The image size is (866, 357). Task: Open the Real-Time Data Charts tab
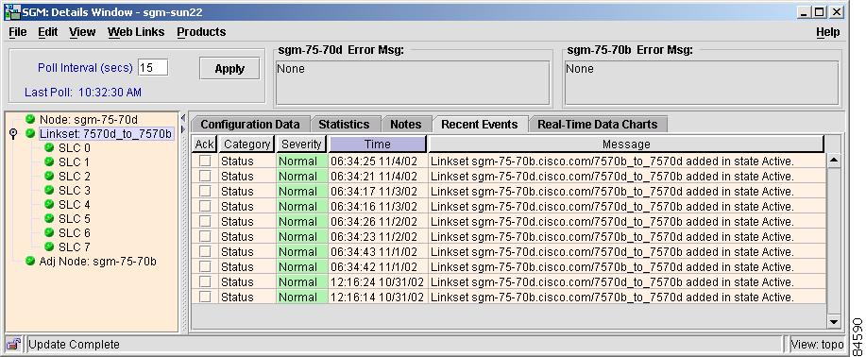[x=598, y=125]
